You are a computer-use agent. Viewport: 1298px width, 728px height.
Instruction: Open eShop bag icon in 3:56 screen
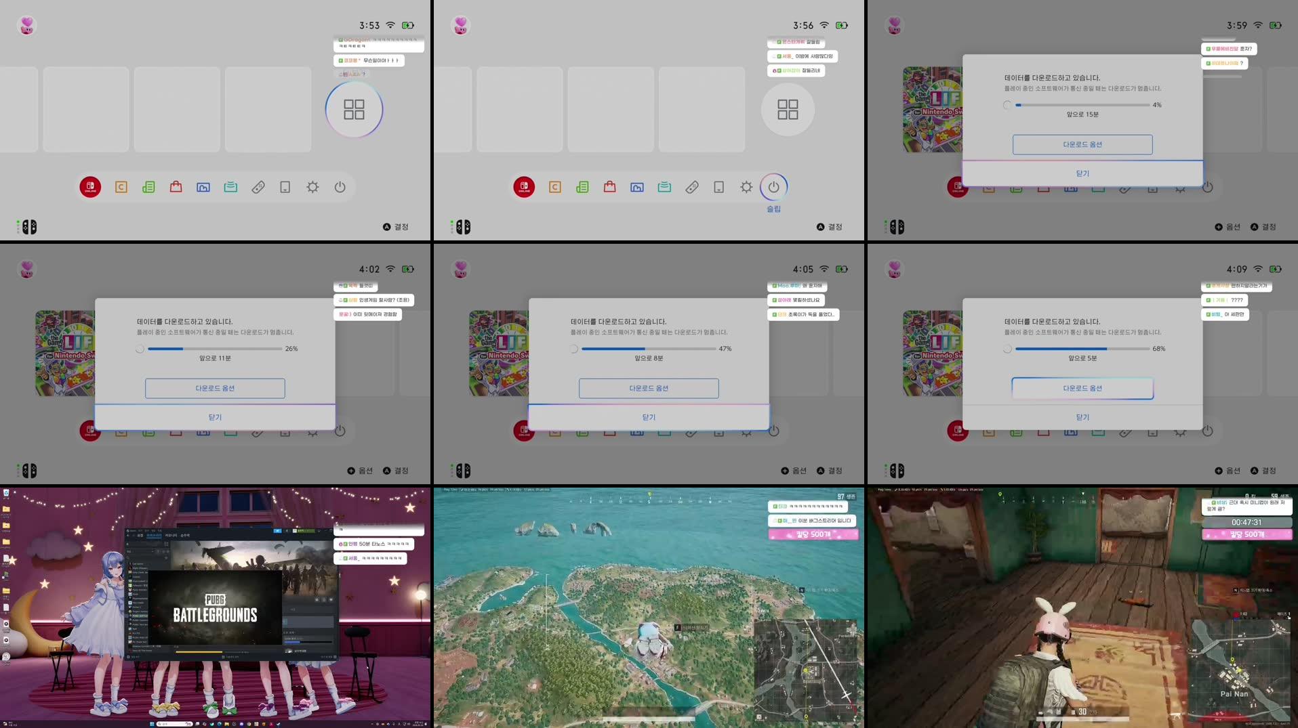[609, 187]
